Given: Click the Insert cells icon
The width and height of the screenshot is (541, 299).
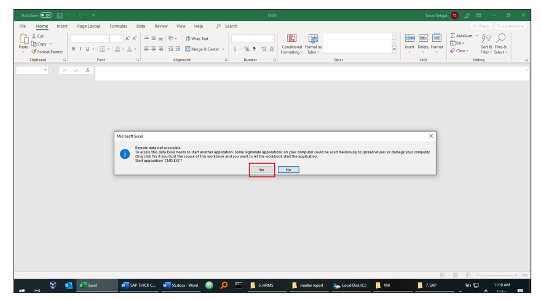Looking at the screenshot, I should point(409,38).
